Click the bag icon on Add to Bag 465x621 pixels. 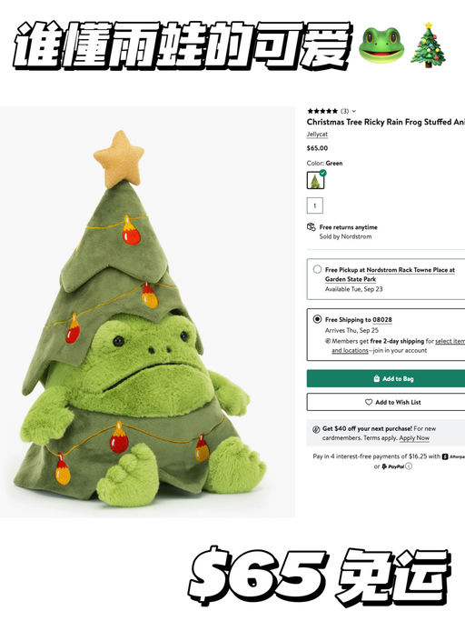[x=376, y=378]
